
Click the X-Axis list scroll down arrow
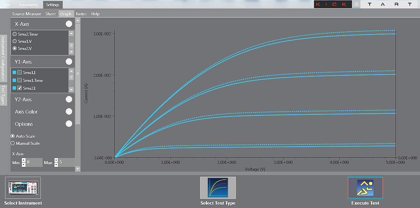[x=71, y=52]
